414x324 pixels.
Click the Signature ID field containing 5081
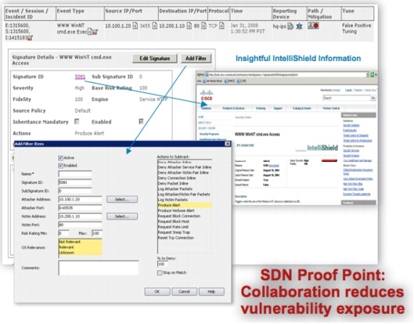(75, 182)
